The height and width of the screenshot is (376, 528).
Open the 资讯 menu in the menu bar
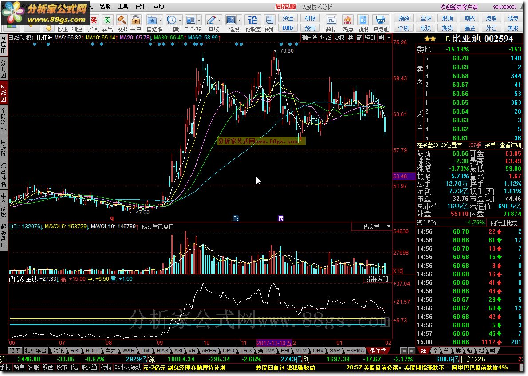click(x=140, y=6)
